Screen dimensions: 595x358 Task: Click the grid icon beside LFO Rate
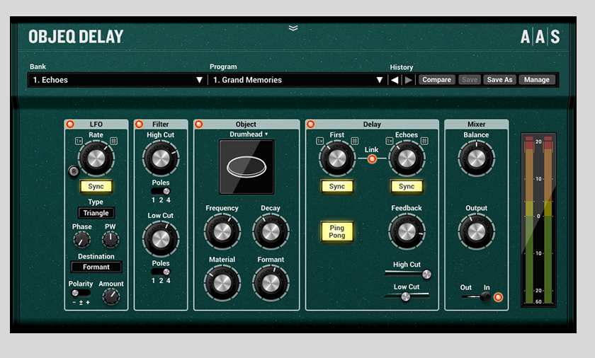coord(113,141)
